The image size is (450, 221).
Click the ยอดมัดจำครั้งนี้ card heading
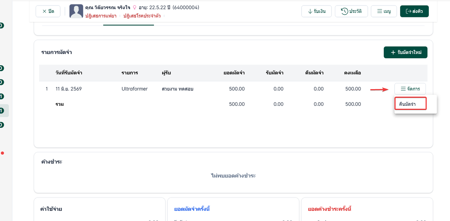(192, 209)
